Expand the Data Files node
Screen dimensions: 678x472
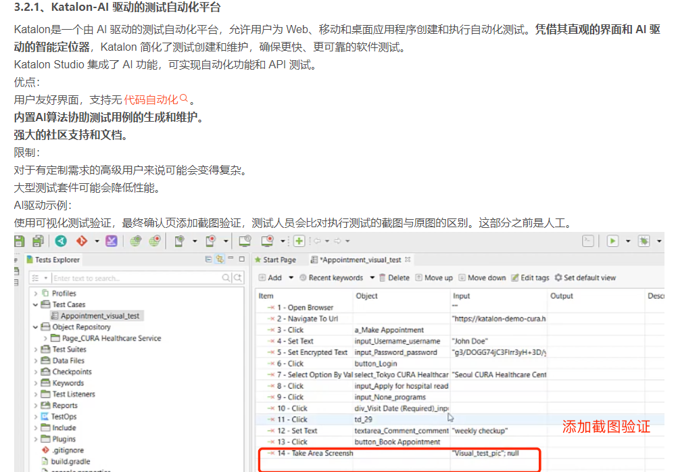tap(36, 361)
